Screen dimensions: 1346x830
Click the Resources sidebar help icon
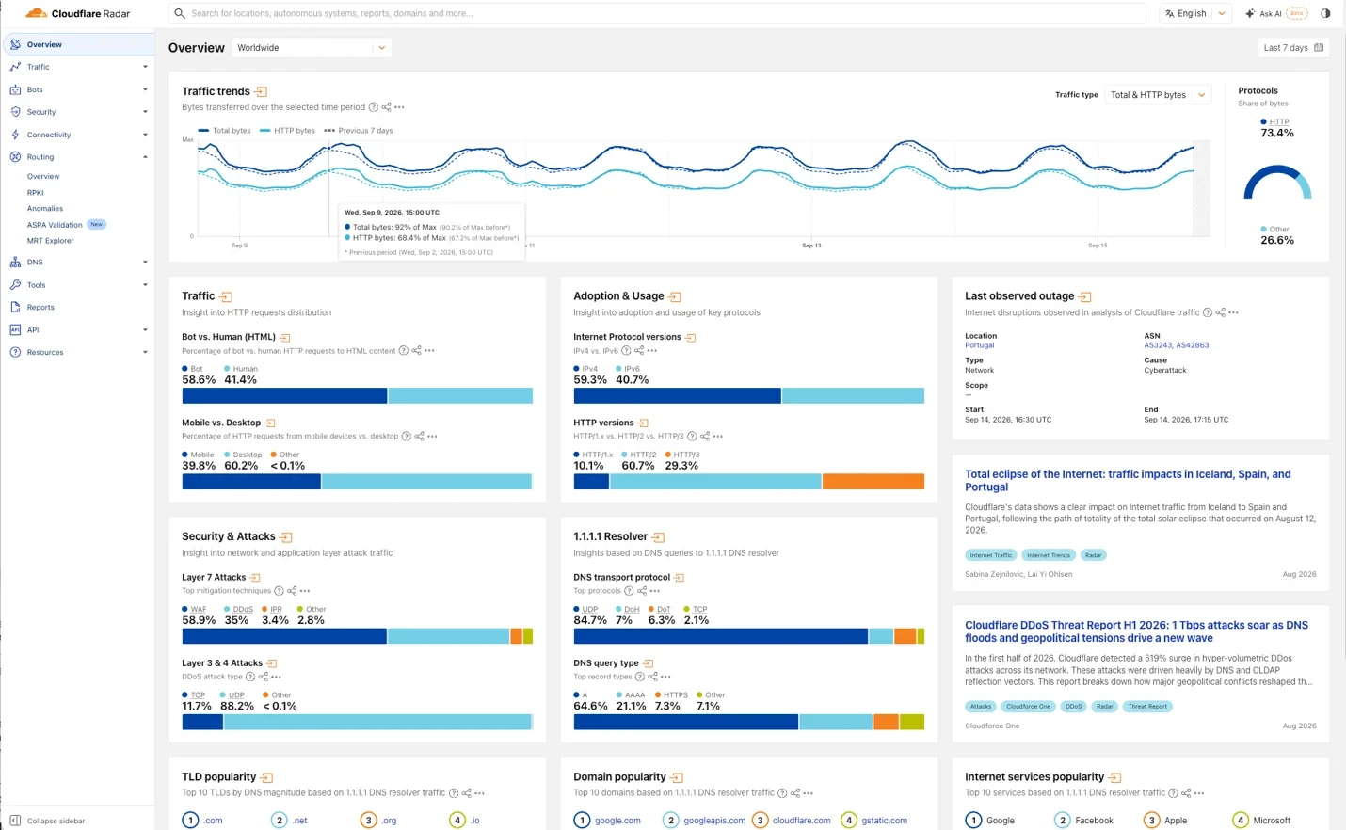[x=15, y=353]
